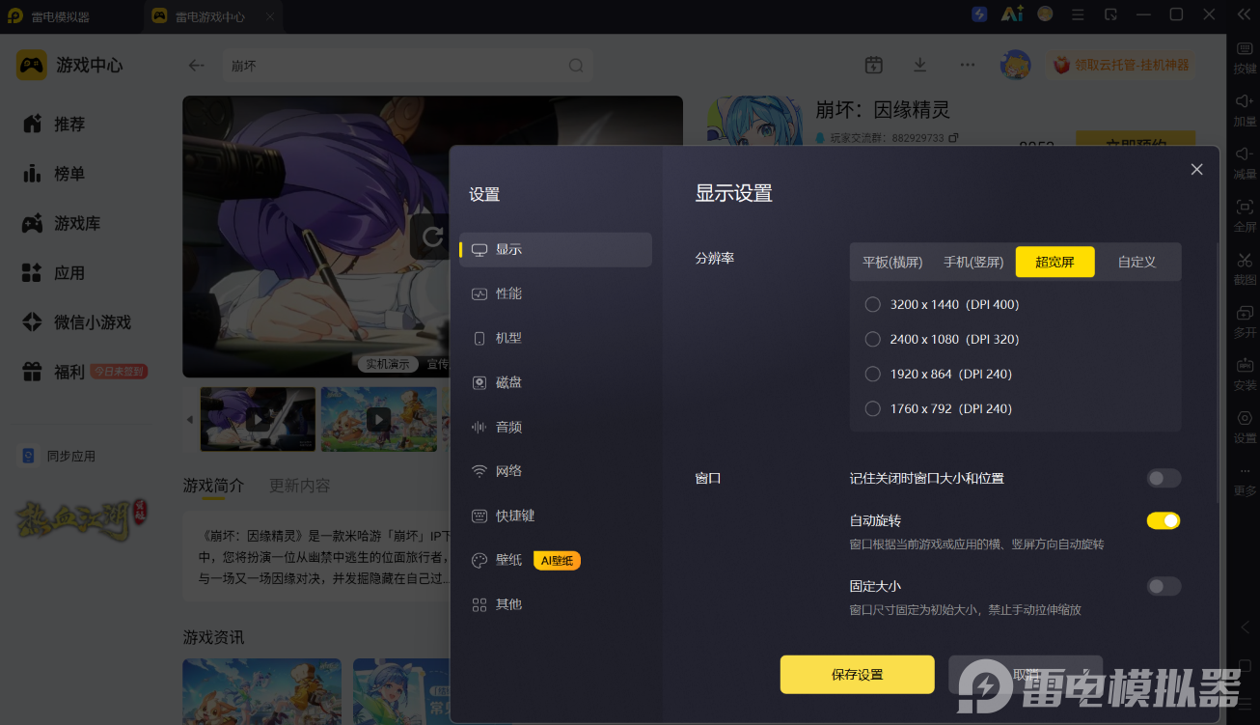Viewport: 1260px width, 725px height.
Task: Click the Android back arrow in right sidebar
Action: [x=1245, y=627]
